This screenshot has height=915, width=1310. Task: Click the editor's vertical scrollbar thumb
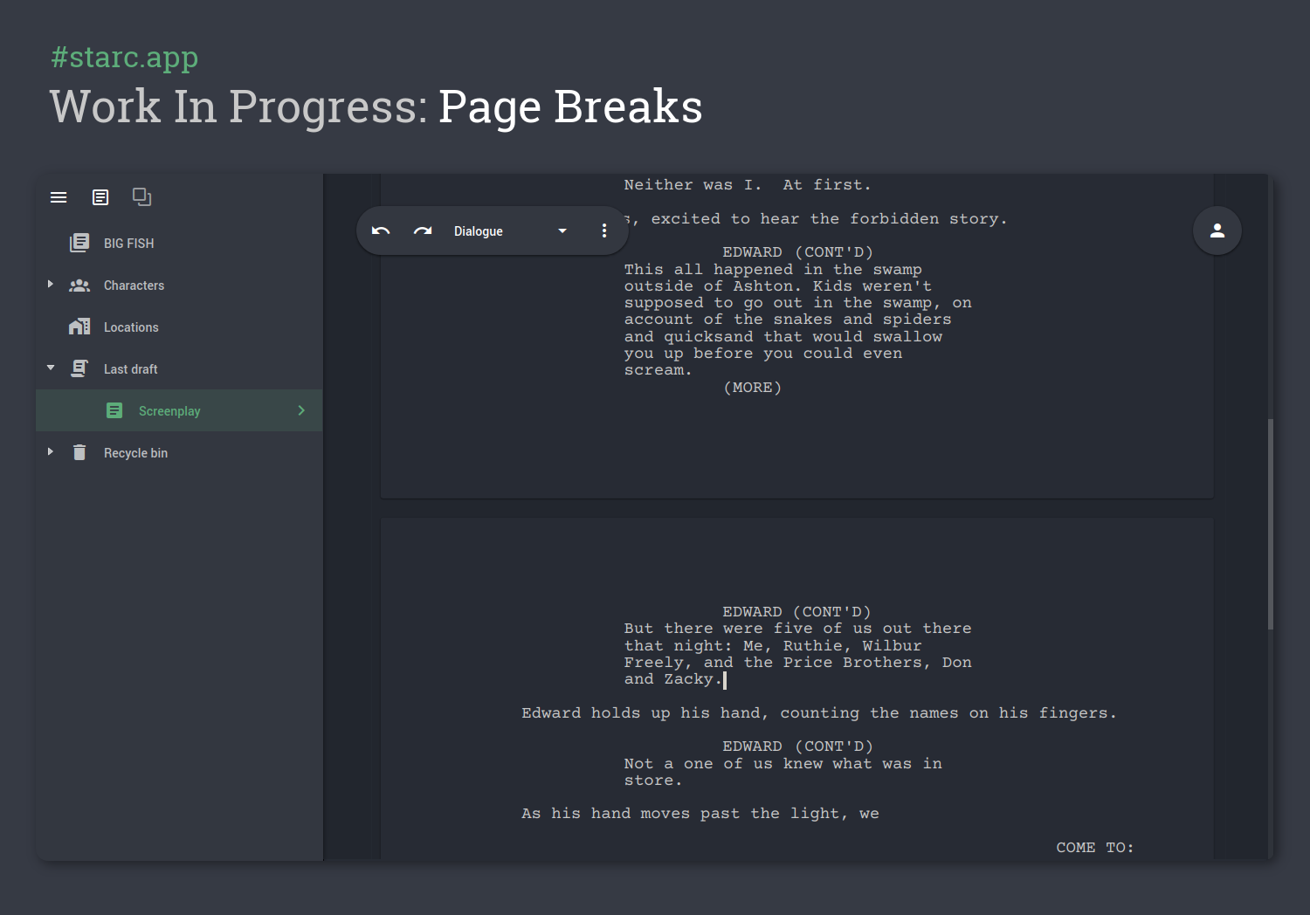pyautogui.click(x=1271, y=524)
